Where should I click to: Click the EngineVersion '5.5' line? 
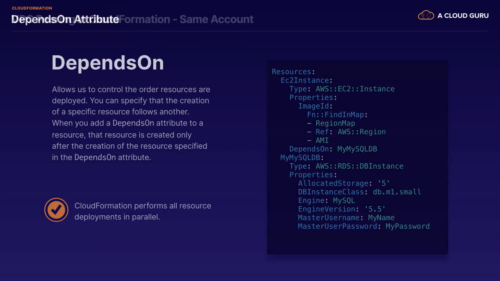[341, 209]
